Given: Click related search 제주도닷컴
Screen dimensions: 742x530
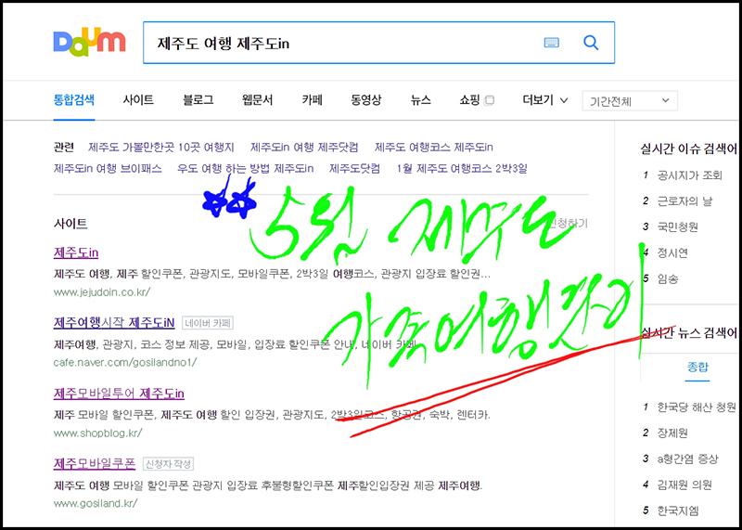Looking at the screenshot, I should [x=354, y=168].
